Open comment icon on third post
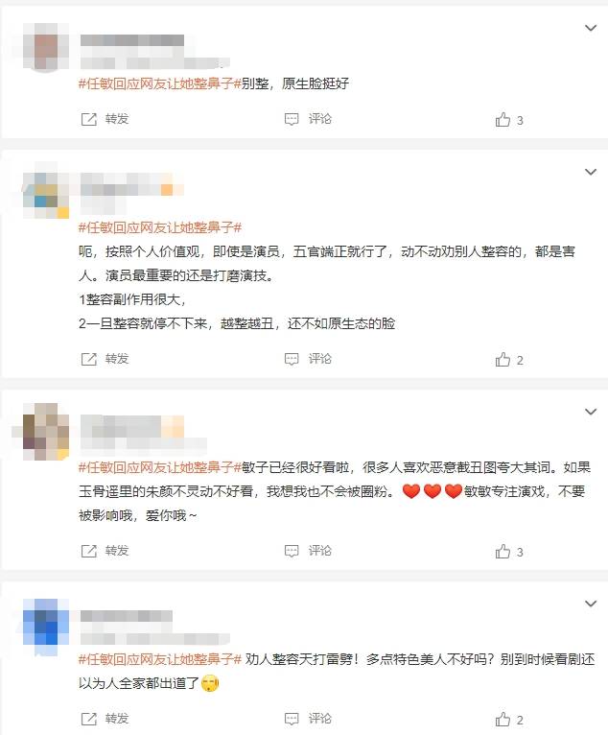608x735 pixels. point(292,551)
